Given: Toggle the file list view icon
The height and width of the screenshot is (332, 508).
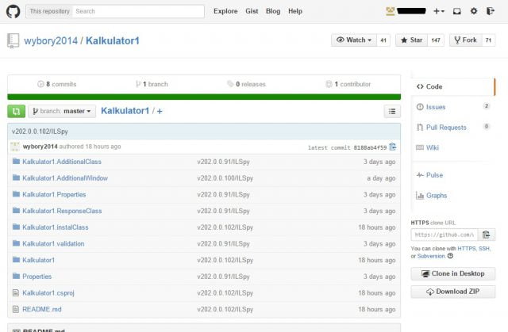Looking at the screenshot, I should (392, 111).
